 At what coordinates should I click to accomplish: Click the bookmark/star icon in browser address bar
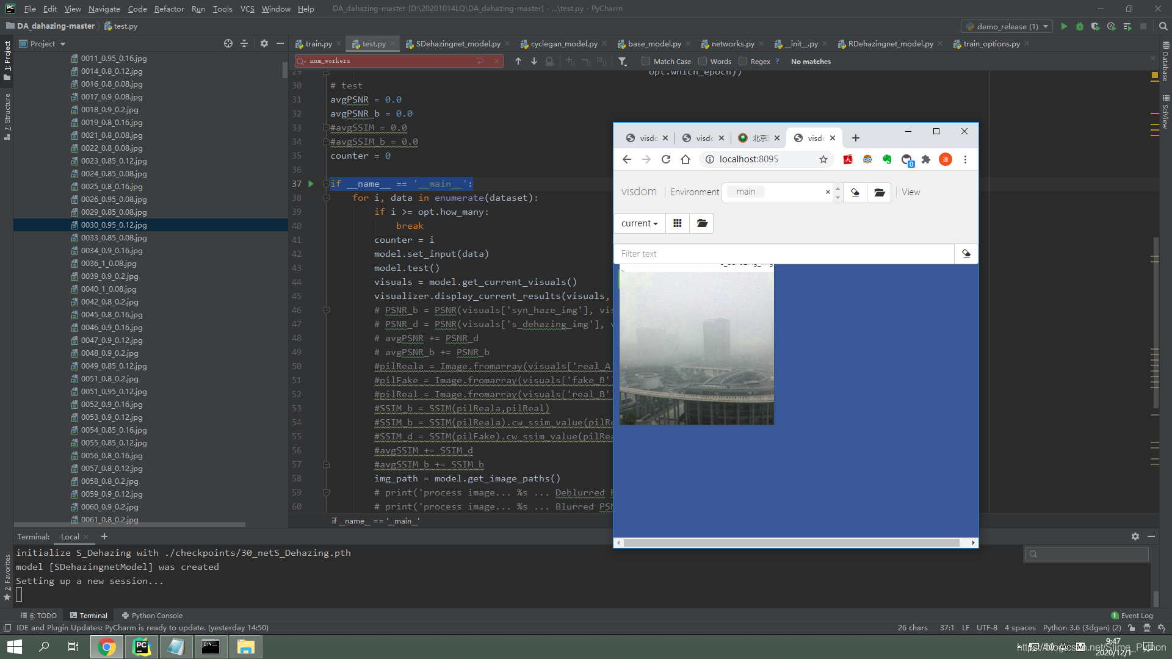click(x=823, y=159)
